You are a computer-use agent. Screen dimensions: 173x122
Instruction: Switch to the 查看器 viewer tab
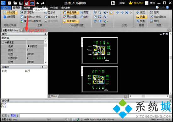coord(17,8)
